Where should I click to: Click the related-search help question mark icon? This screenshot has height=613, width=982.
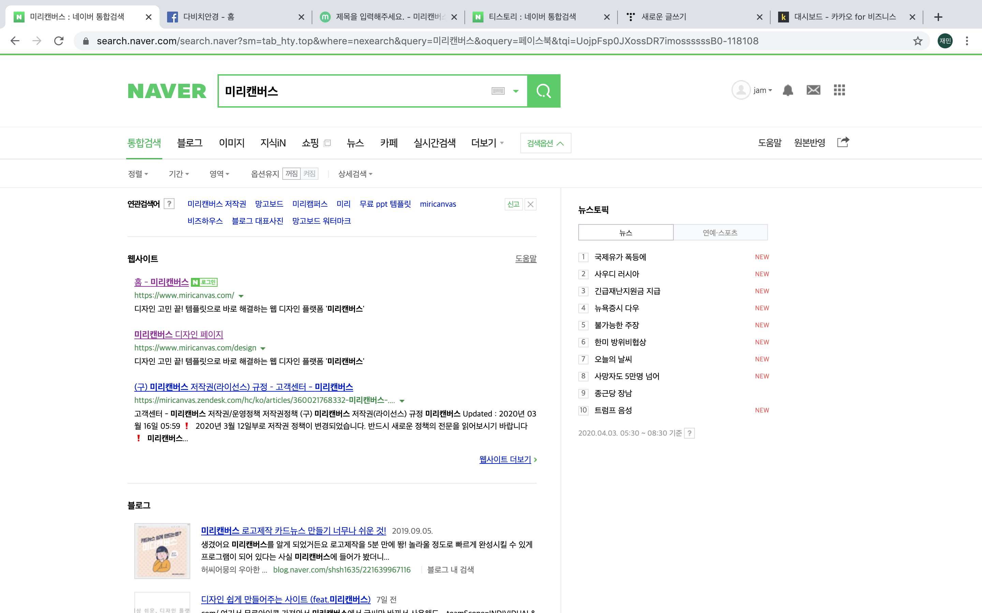[169, 204]
